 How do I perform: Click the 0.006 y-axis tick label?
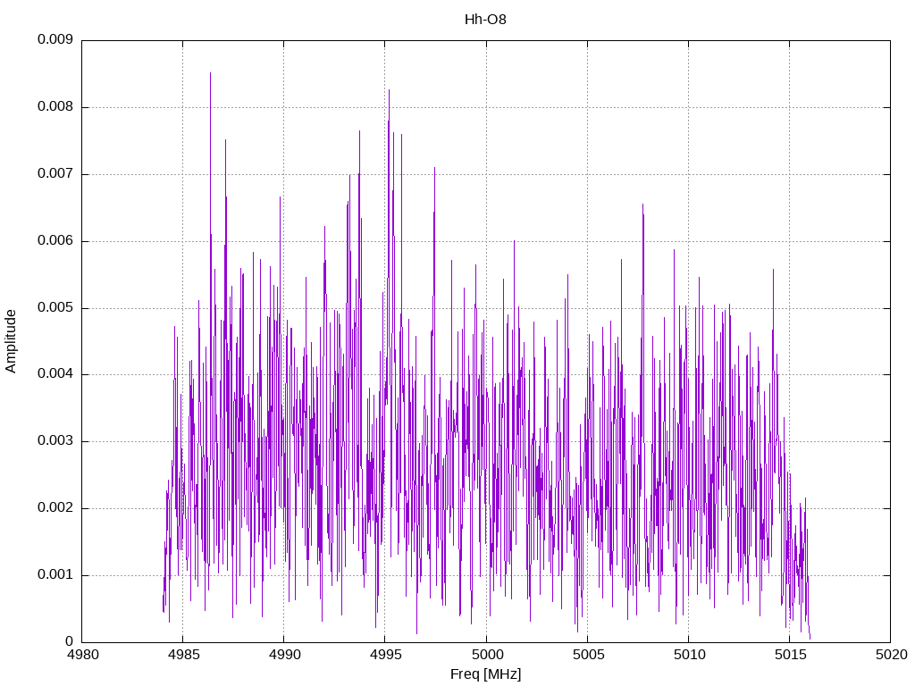55,241
